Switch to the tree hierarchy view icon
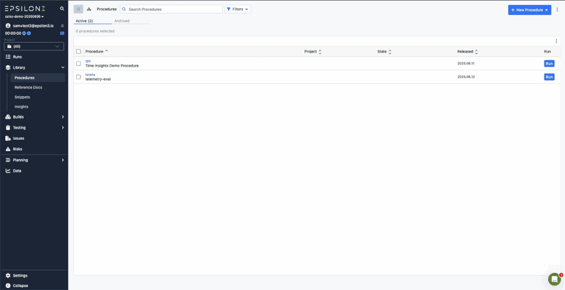Image resolution: width=565 pixels, height=290 pixels. click(89, 9)
